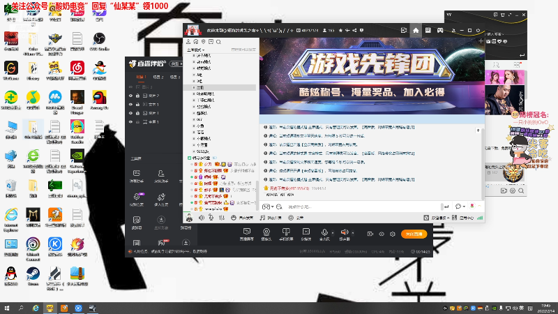This screenshot has width=558, height=314.
Task: Toggle lock on fourth source row
Action: point(137,113)
